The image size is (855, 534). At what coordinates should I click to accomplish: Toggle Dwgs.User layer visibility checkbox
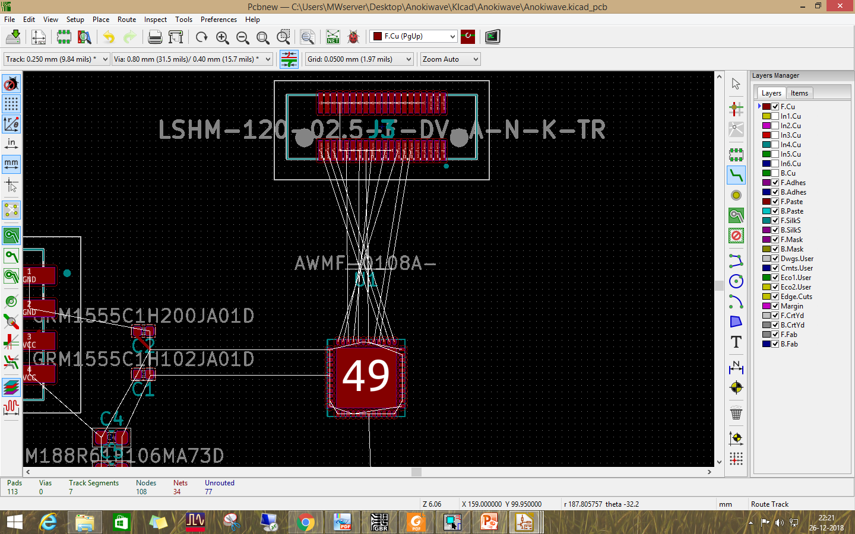click(x=775, y=259)
